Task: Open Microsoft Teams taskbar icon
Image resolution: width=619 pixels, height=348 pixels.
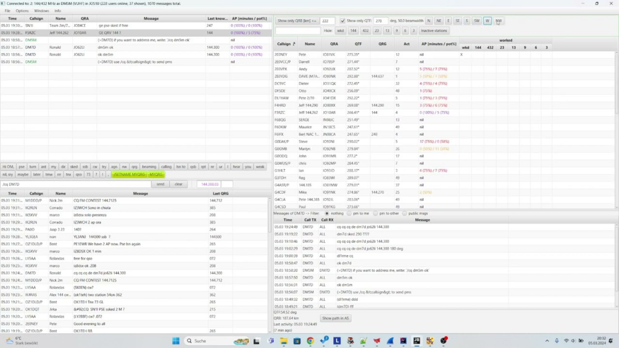Action: coord(271,341)
